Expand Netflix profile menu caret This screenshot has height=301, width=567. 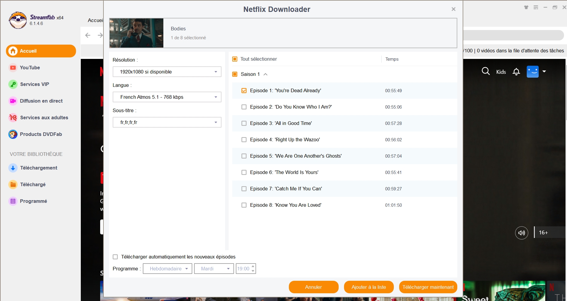pyautogui.click(x=544, y=71)
